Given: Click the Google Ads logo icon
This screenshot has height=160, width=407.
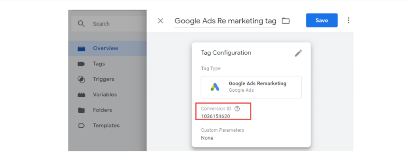Looking at the screenshot, I should pos(215,87).
